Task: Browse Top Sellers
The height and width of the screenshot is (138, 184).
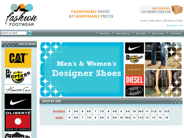Action: pyautogui.click(x=176, y=33)
